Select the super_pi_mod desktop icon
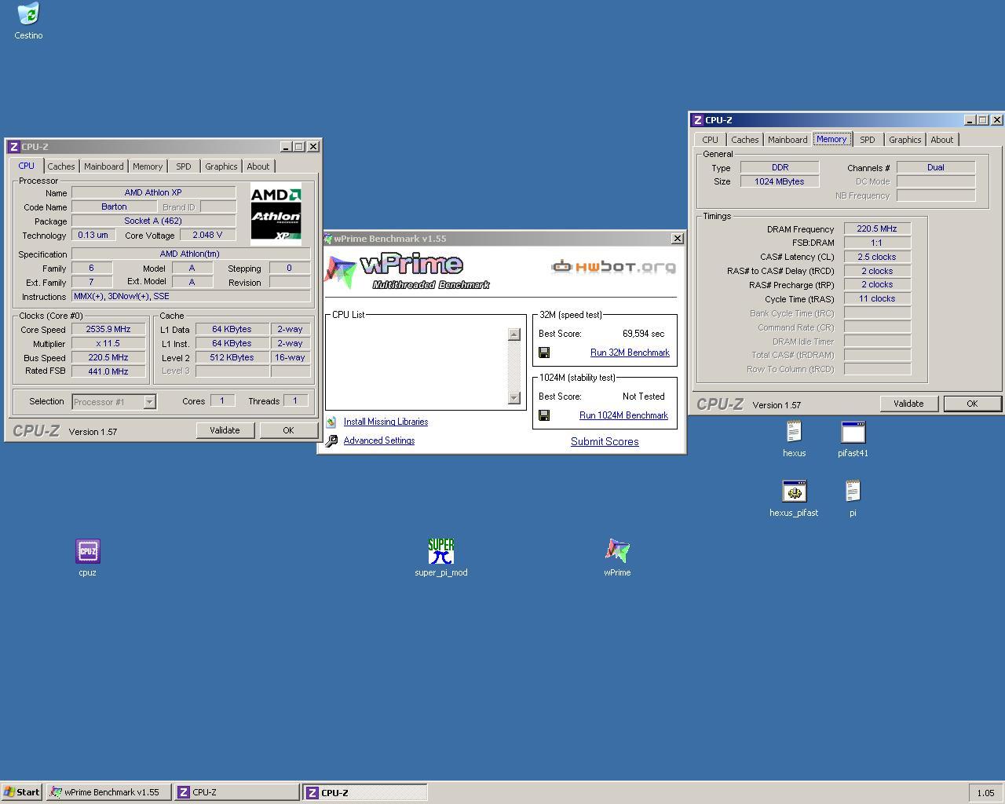 click(x=441, y=551)
